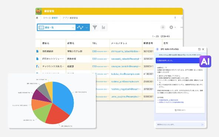Select the postal code 3700001 cell
219x137 pixels.
tap(148, 89)
